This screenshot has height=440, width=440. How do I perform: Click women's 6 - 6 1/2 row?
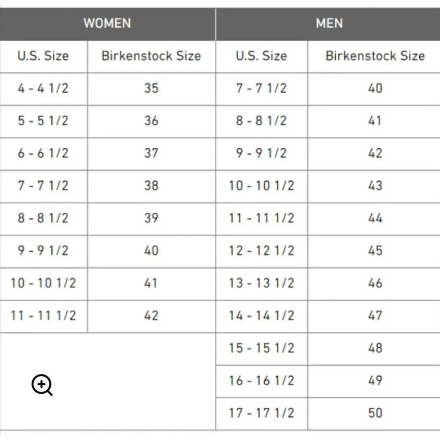[x=108, y=154]
